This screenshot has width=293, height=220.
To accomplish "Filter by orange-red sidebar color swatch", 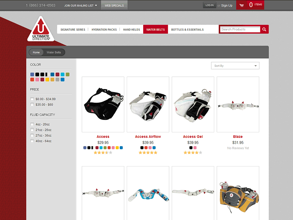I will click(32, 80).
